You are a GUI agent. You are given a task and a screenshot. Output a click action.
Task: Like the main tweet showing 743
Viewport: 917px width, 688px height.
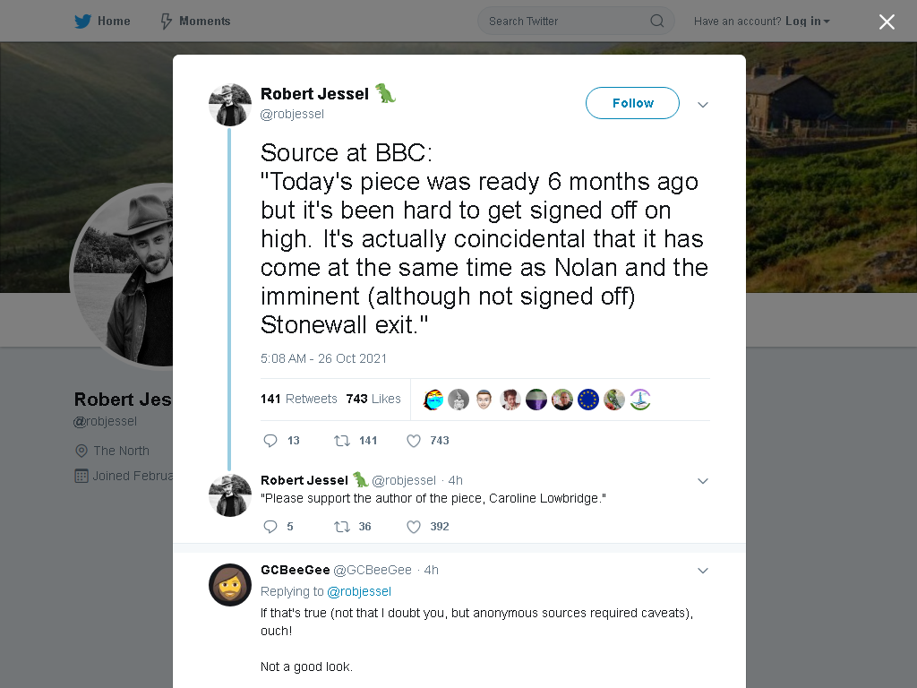(414, 441)
